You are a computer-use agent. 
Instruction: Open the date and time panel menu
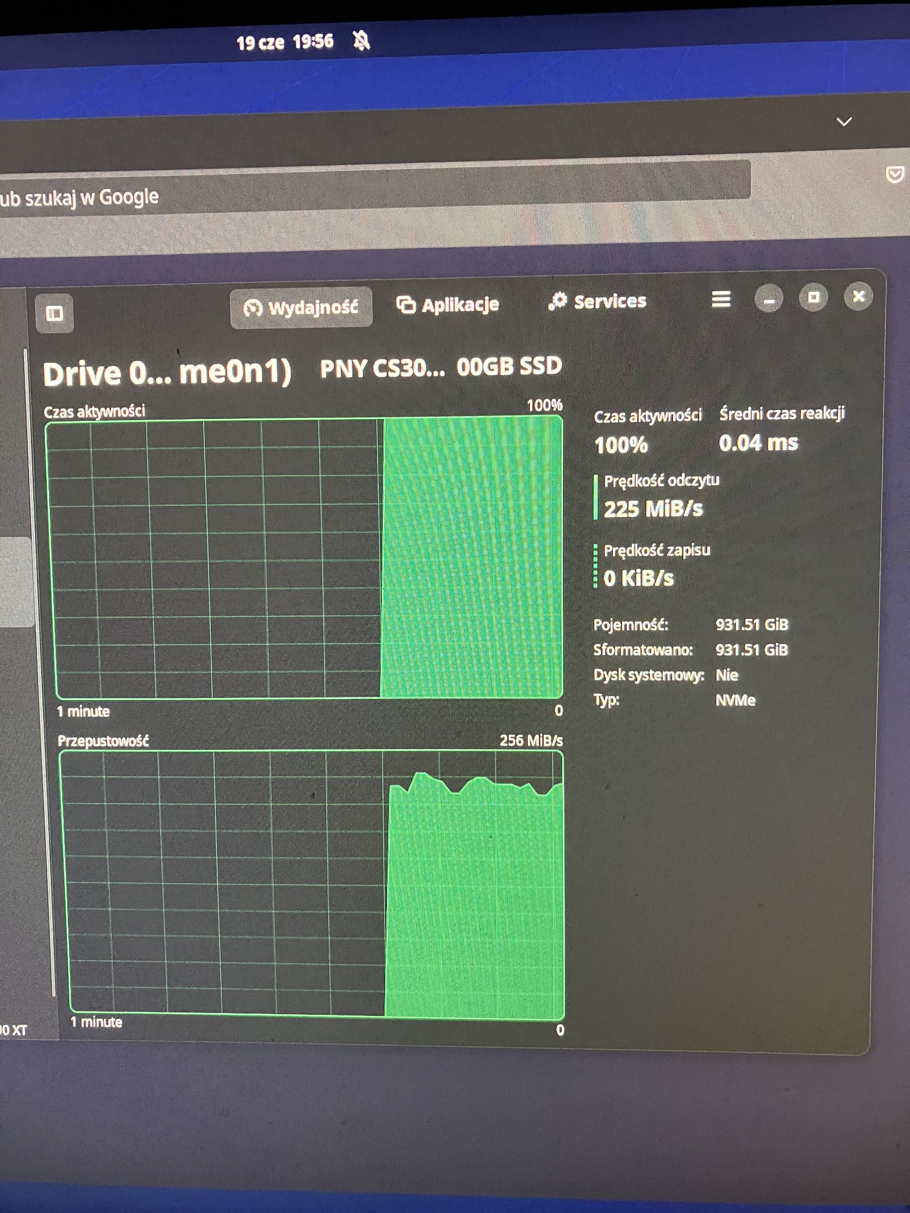tap(285, 42)
